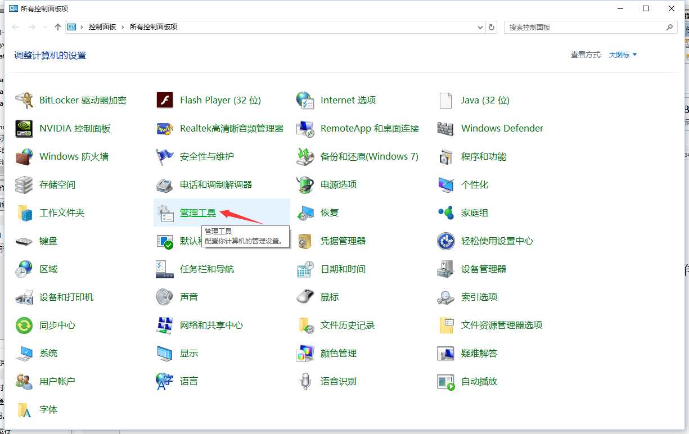Click the 日期和时间 calendar icon

(305, 269)
